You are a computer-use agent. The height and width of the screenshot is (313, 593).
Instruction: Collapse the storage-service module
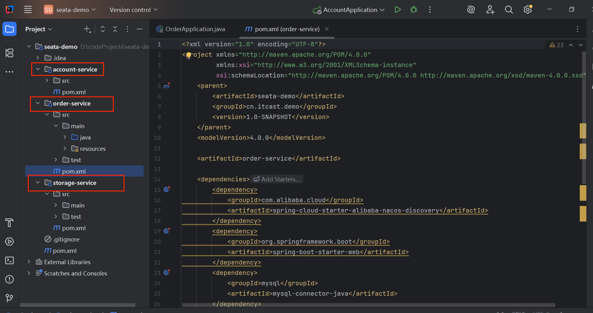[38, 183]
